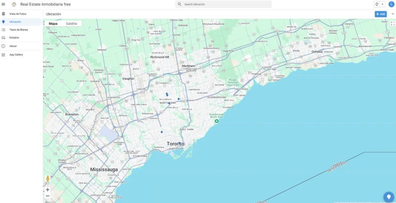Focus the Search Ubicación field
This screenshot has width=396, height=203.
tap(224, 4)
